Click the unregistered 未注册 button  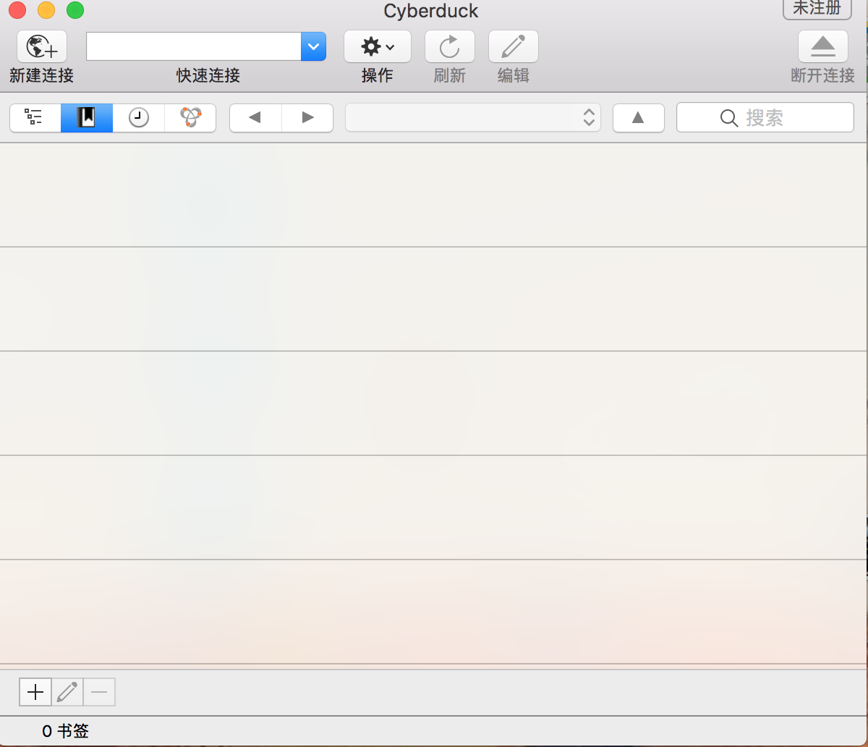[817, 9]
